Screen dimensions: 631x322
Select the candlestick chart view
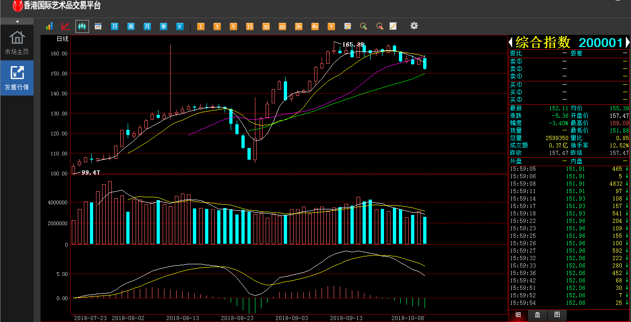pyautogui.click(x=82, y=26)
